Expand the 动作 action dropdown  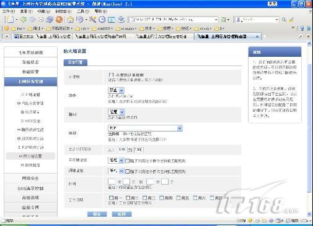tap(116, 90)
